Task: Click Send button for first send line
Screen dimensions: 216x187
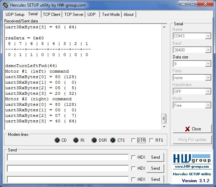Action: (156, 157)
